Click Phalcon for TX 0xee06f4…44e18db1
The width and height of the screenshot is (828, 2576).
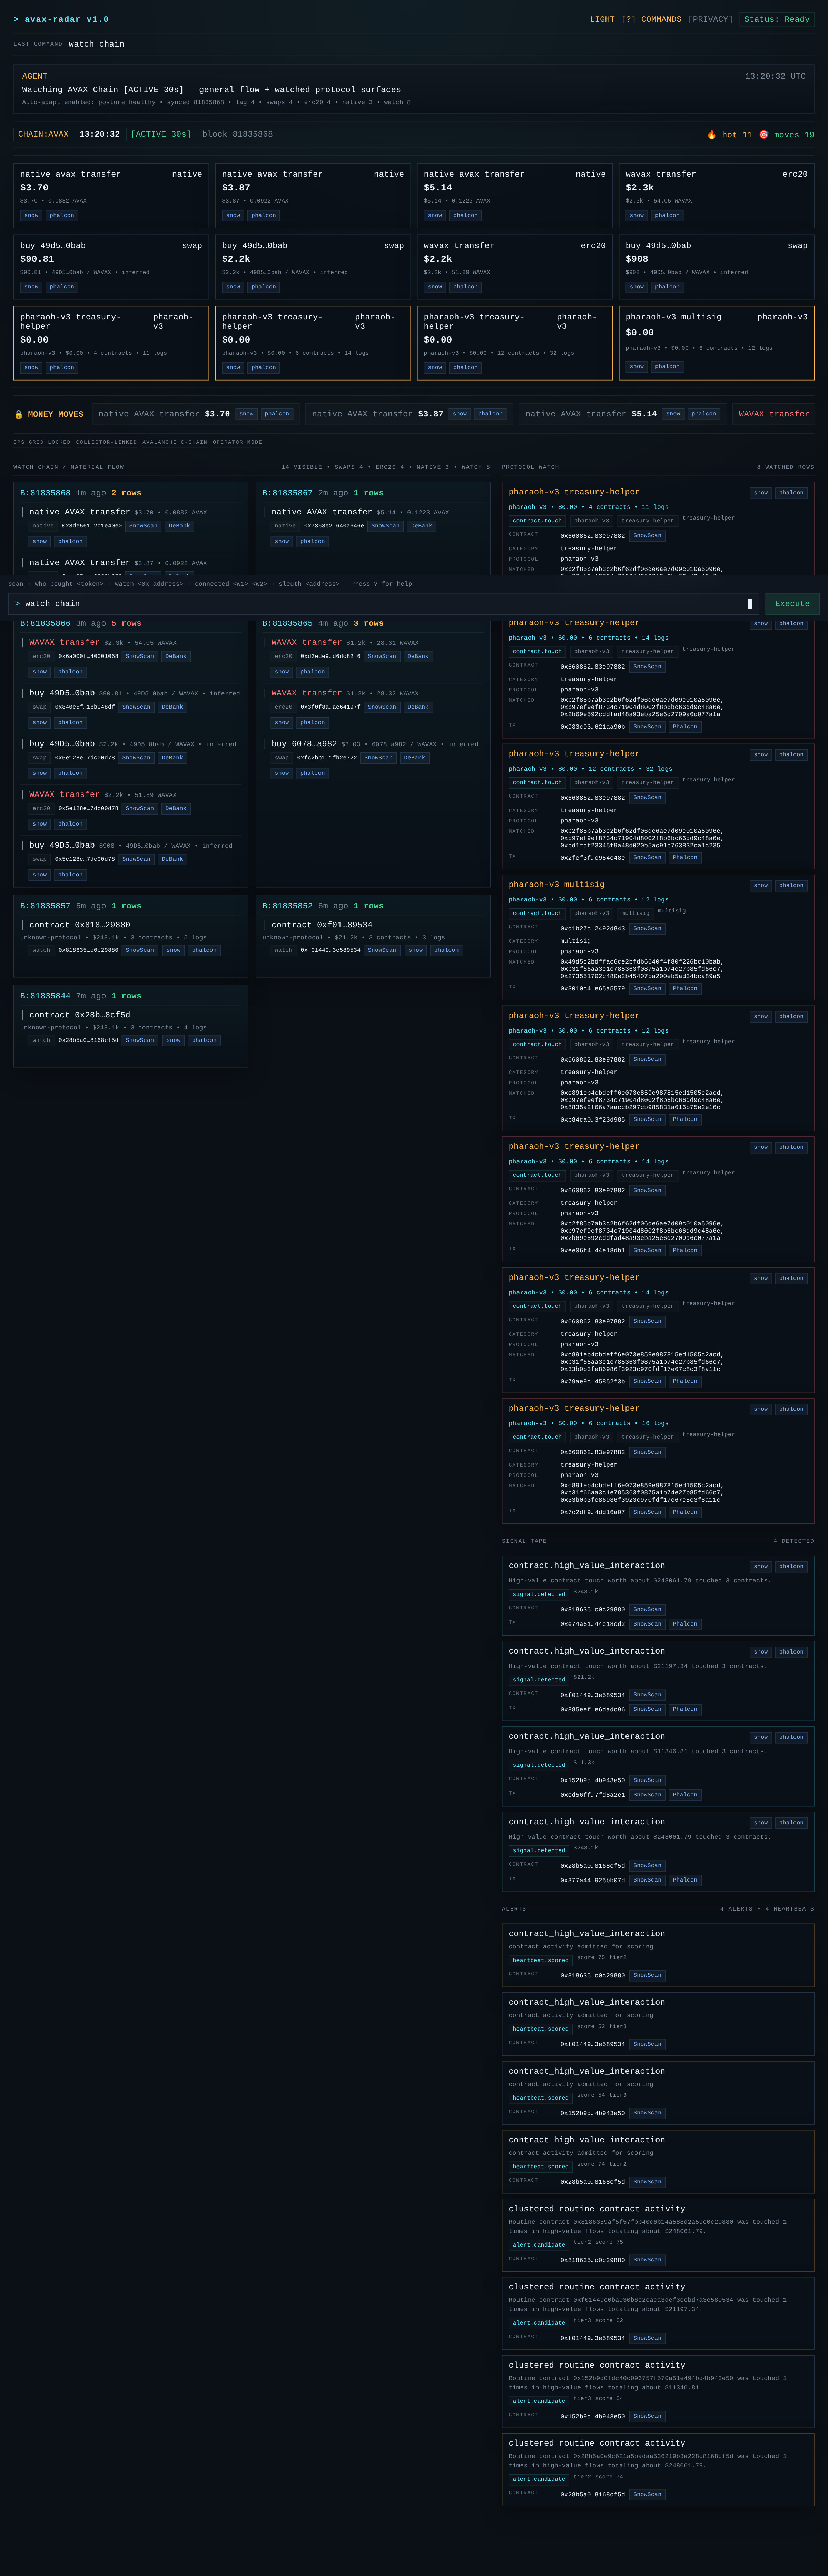coord(685,1251)
